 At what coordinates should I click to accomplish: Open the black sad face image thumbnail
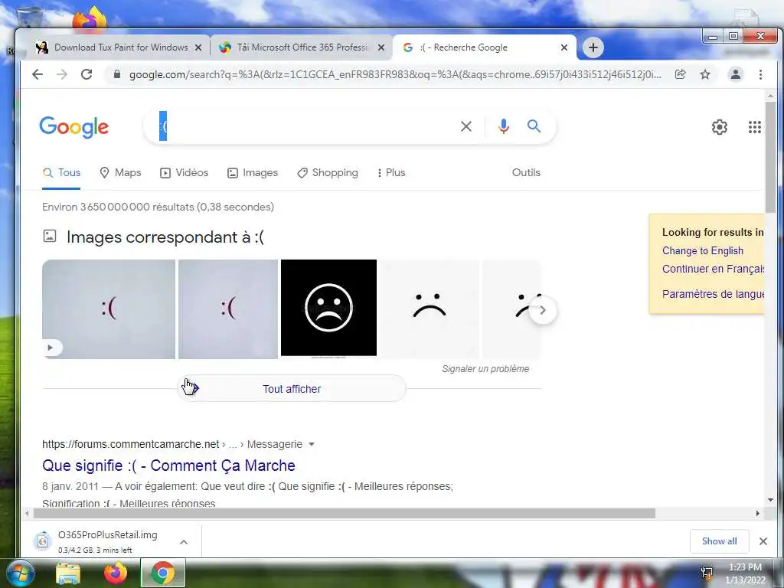point(328,308)
